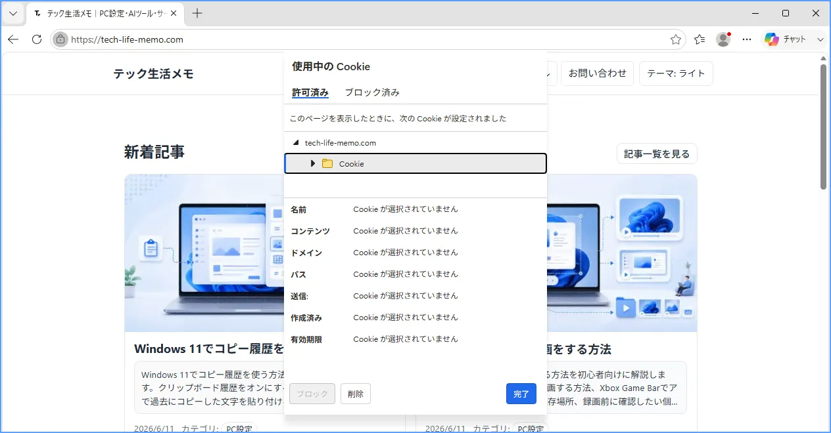This screenshot has width=831, height=433.
Task: Click the ドメイン field label
Action: click(x=306, y=253)
